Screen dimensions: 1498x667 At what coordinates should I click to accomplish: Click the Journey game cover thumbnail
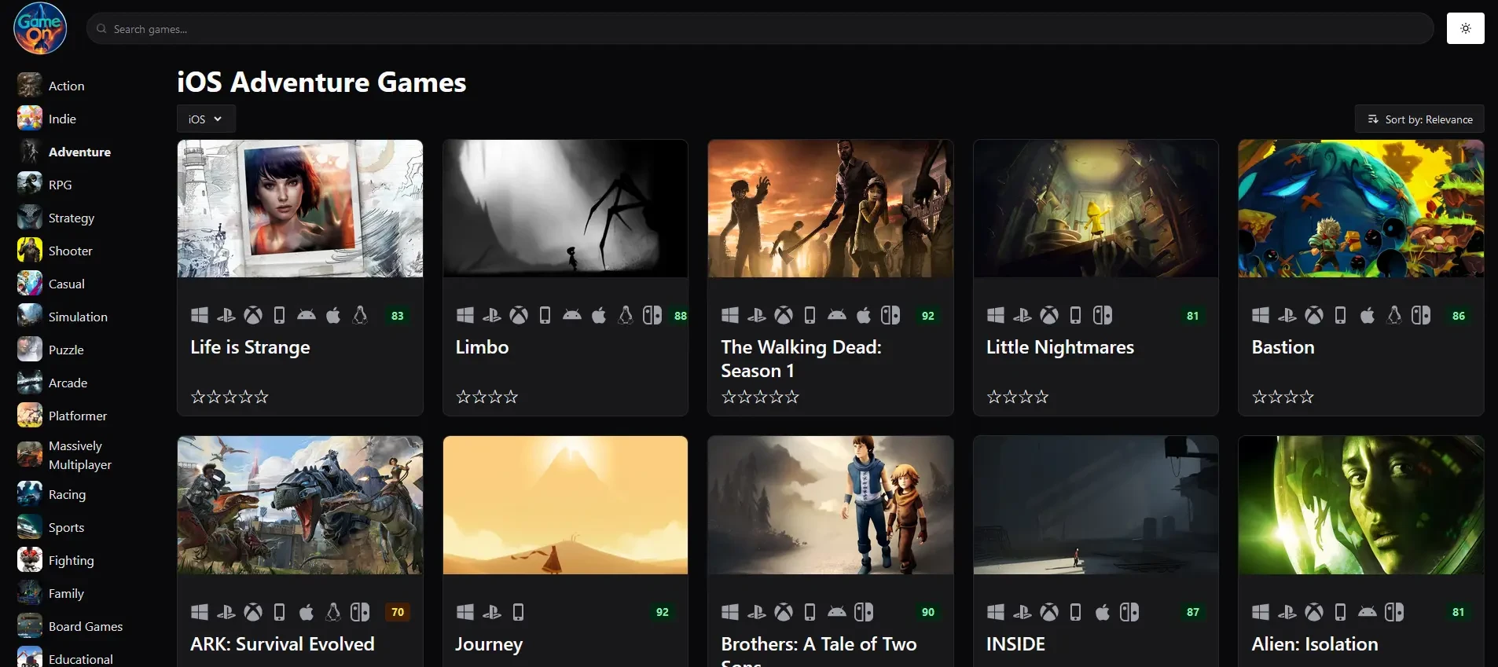coord(565,505)
